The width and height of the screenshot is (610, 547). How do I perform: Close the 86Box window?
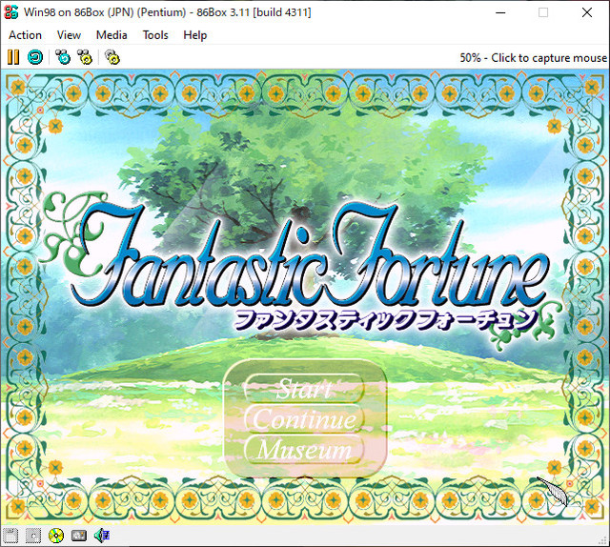(x=587, y=12)
